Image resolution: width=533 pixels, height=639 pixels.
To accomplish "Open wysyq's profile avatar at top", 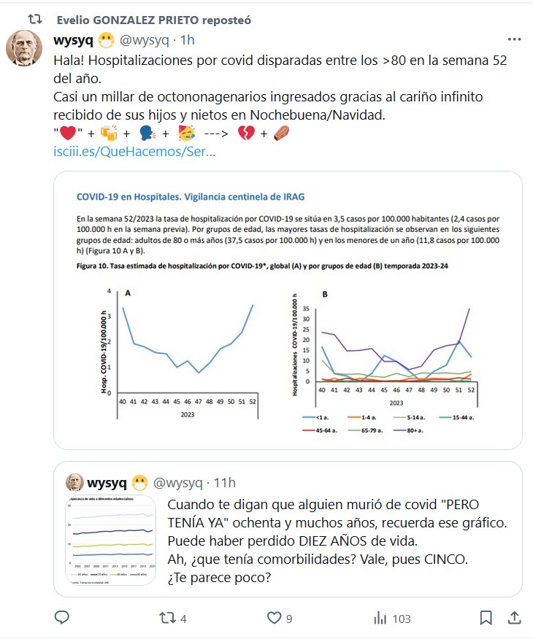I will pos(24,48).
